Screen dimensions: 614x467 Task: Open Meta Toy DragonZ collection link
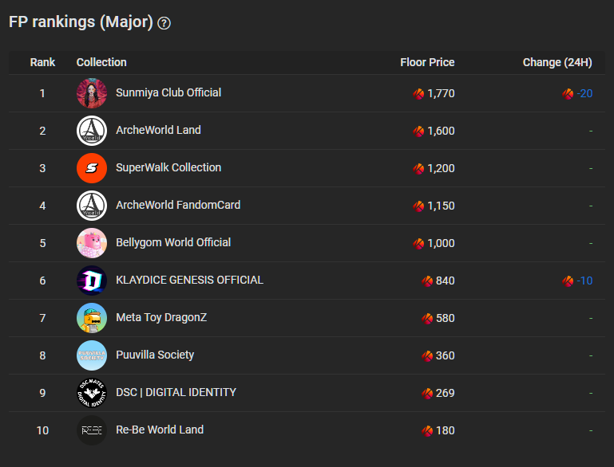(x=161, y=318)
